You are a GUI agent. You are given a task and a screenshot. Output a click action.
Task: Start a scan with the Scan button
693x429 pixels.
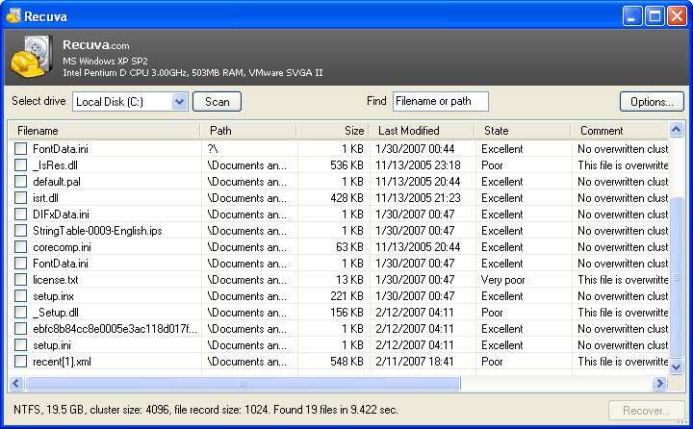(x=217, y=102)
